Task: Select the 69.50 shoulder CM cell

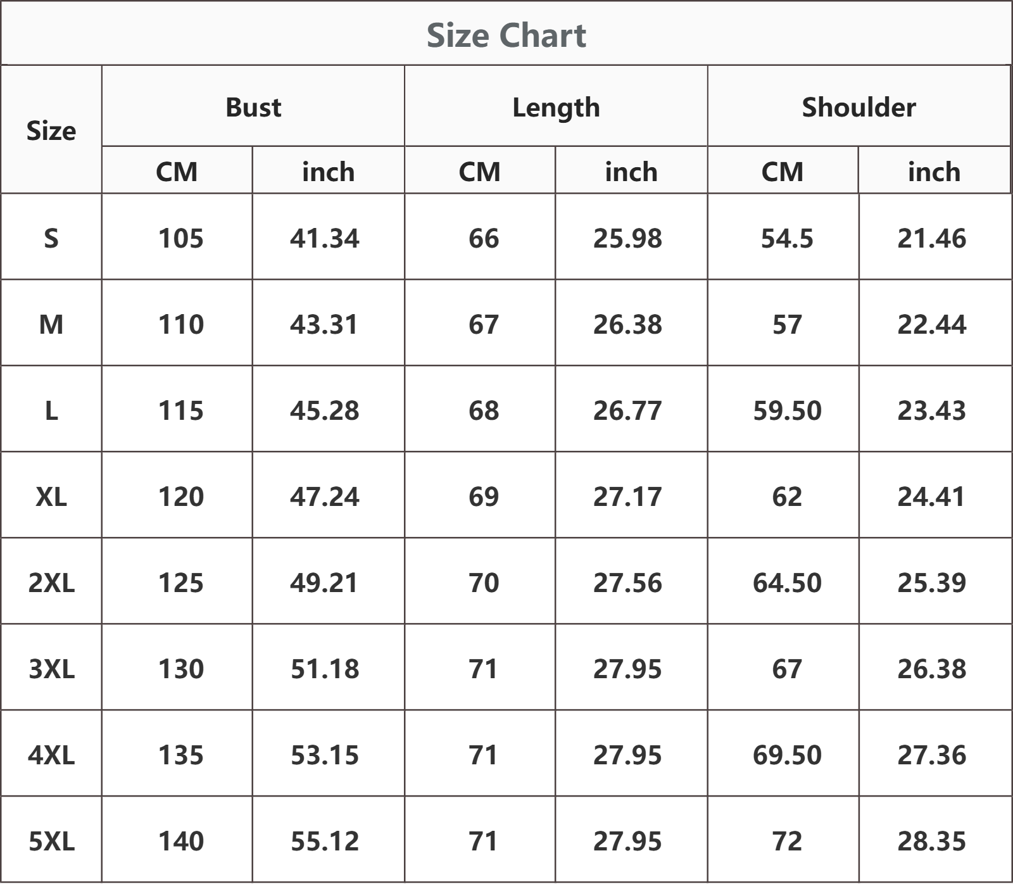Action: point(783,754)
